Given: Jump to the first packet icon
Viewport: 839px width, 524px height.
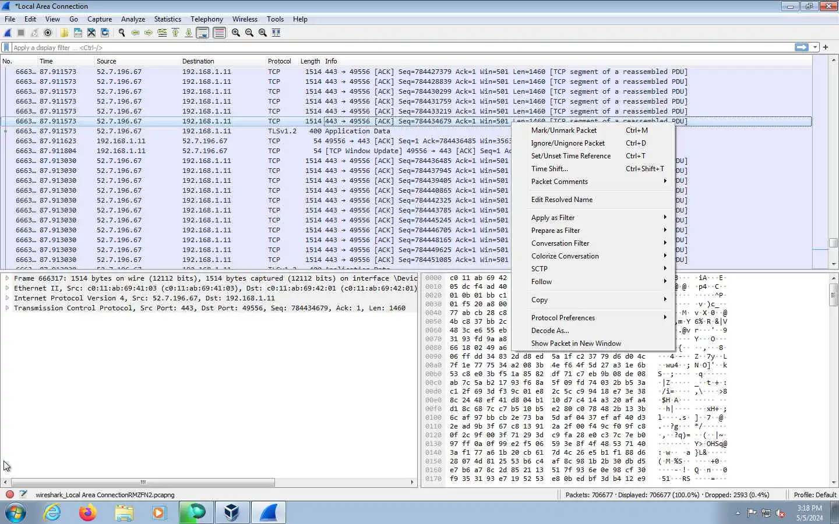Looking at the screenshot, I should (175, 33).
